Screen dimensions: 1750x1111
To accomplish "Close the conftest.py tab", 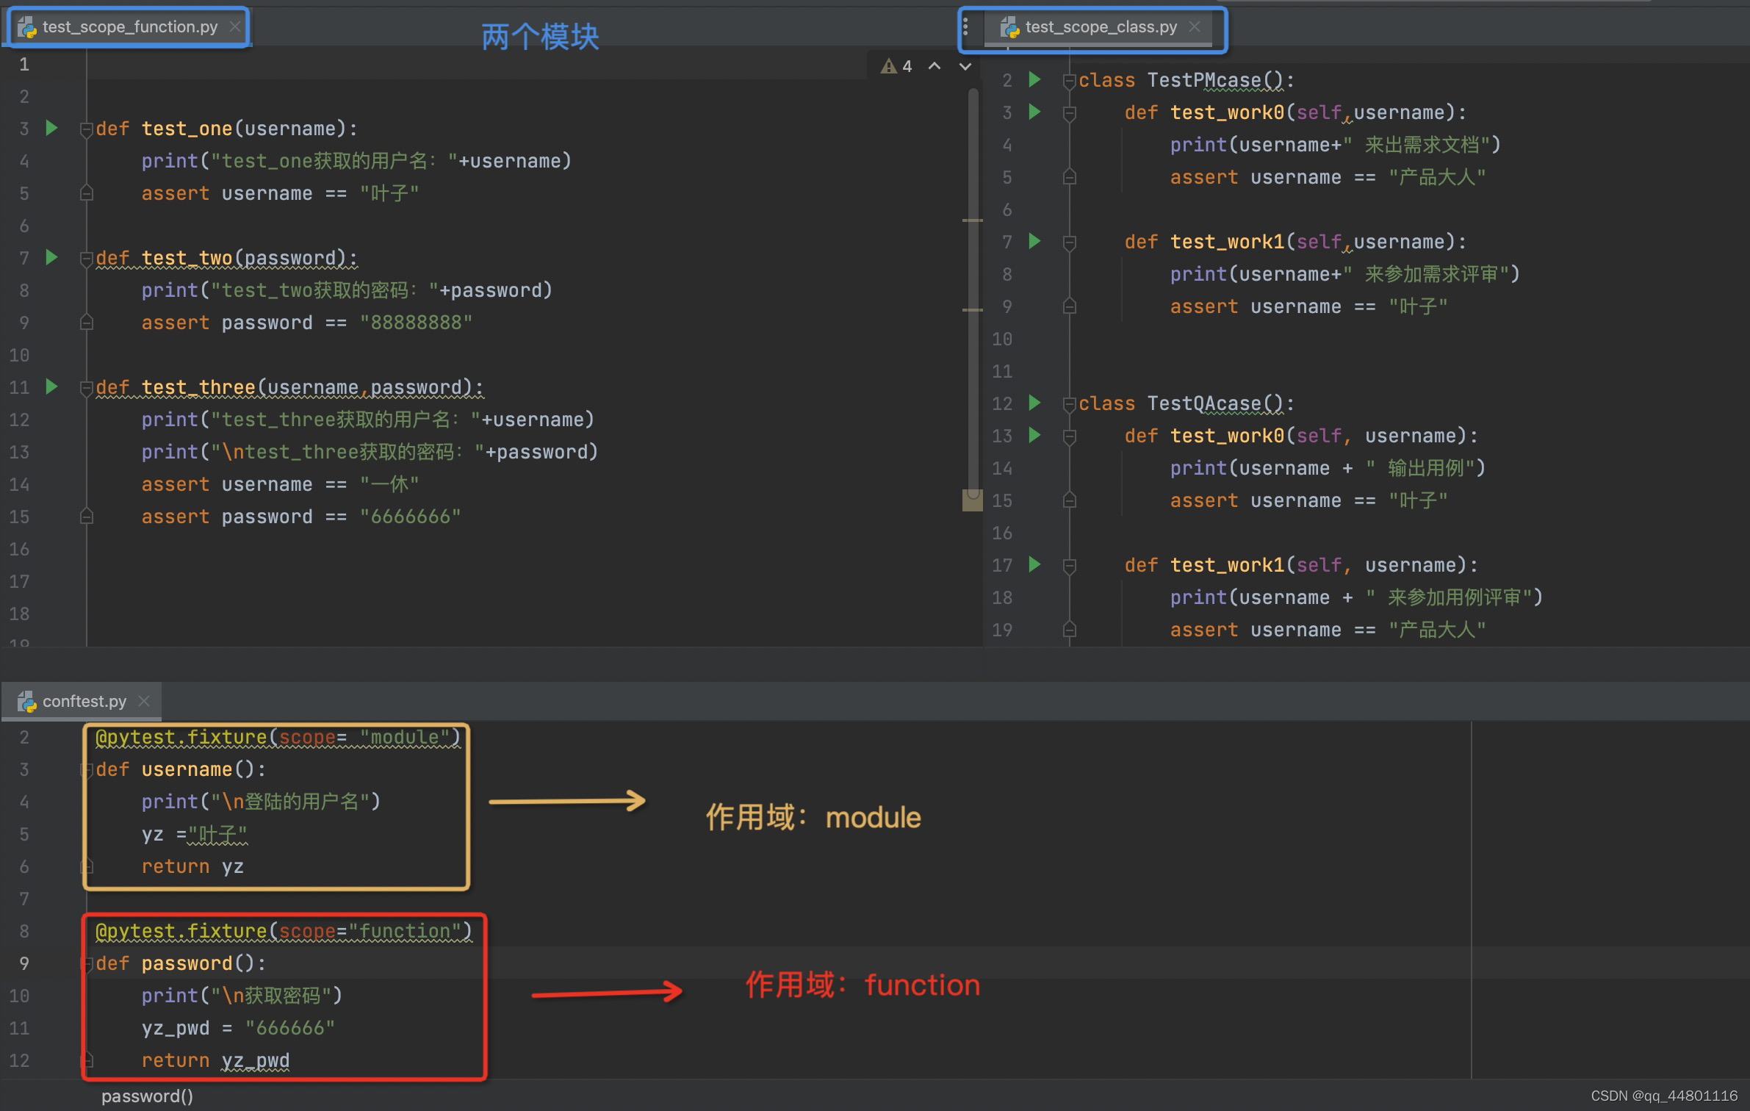I will tap(144, 701).
